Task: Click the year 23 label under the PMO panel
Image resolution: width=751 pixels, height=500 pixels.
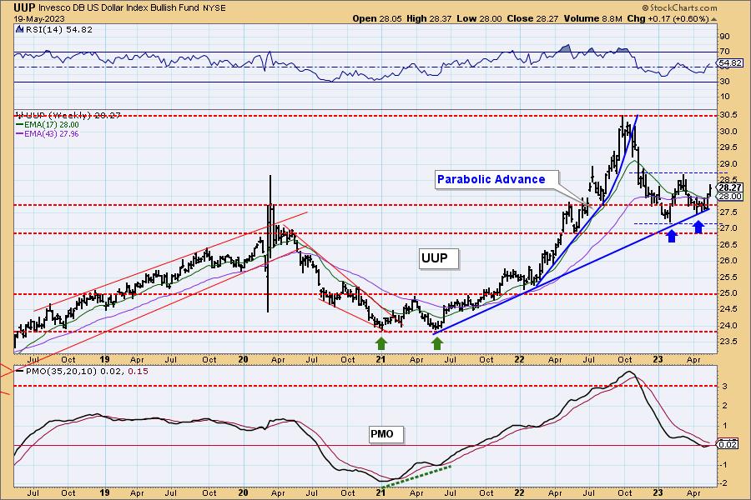Action: point(658,492)
